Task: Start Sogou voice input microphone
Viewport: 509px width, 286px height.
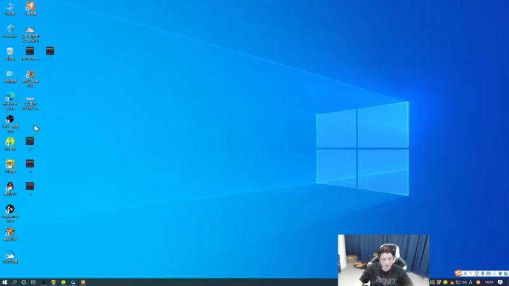Action: (483, 274)
